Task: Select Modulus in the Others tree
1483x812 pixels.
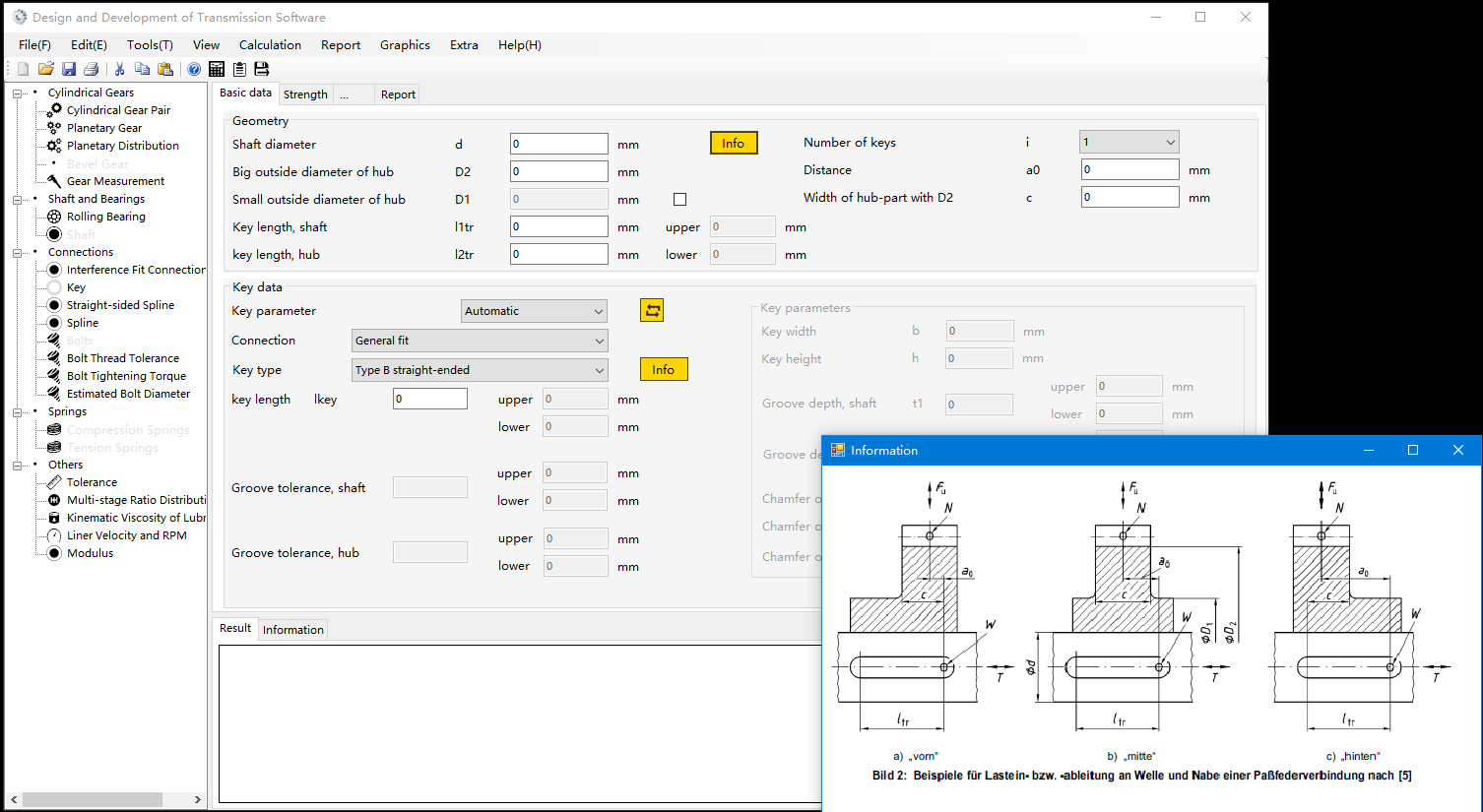Action: (90, 553)
